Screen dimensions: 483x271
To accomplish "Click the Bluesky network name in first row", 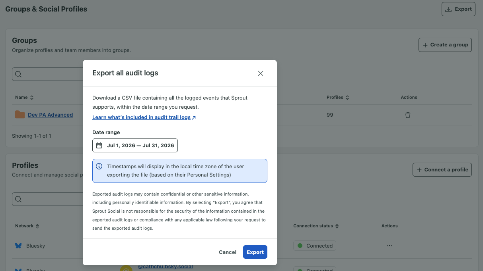I will click(35, 246).
